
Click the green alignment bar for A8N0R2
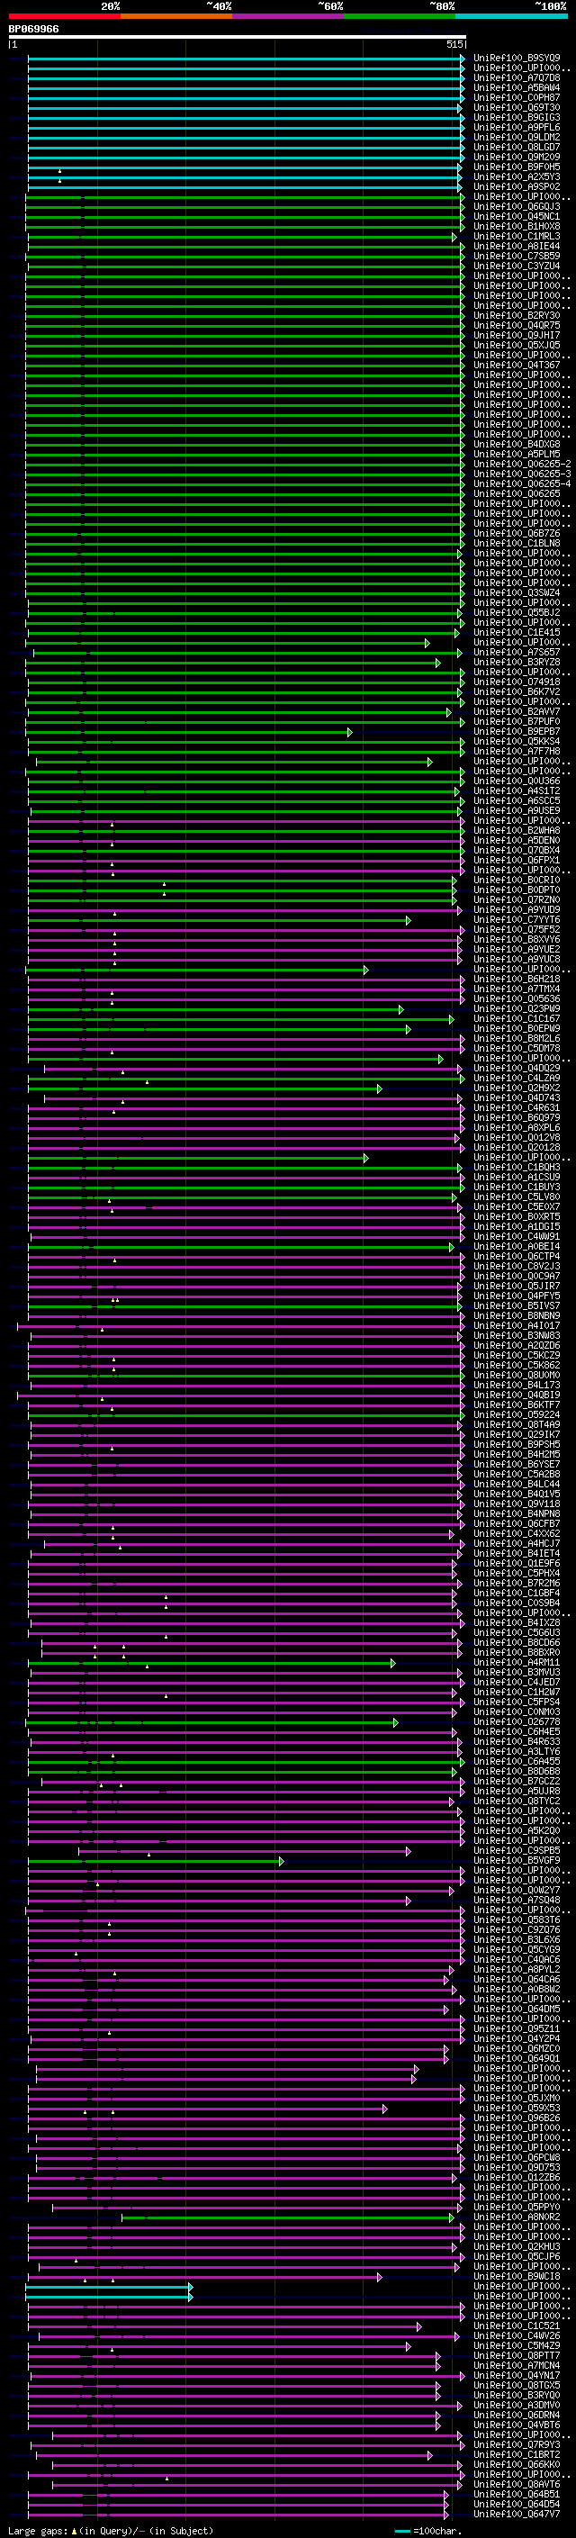[x=289, y=2217]
